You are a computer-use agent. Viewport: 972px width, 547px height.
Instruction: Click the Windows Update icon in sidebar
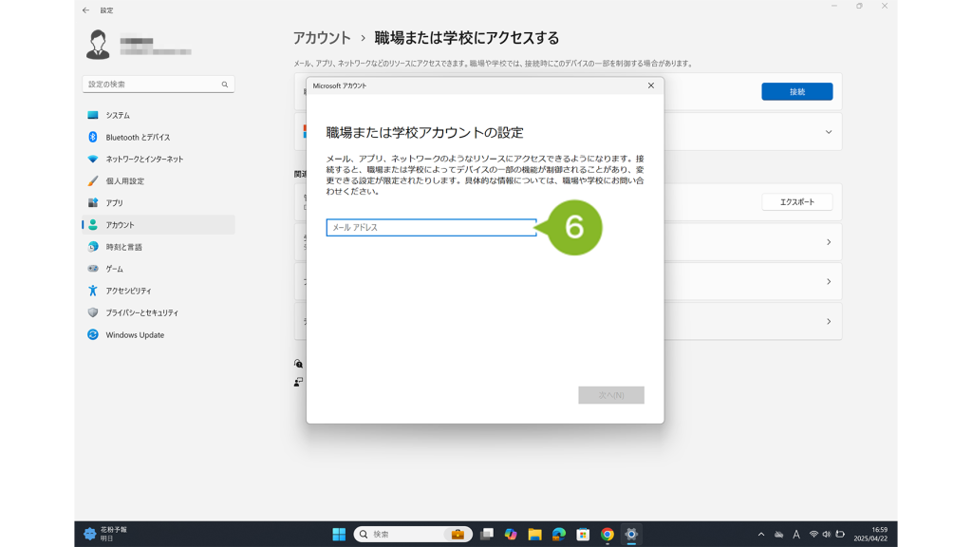tap(93, 334)
